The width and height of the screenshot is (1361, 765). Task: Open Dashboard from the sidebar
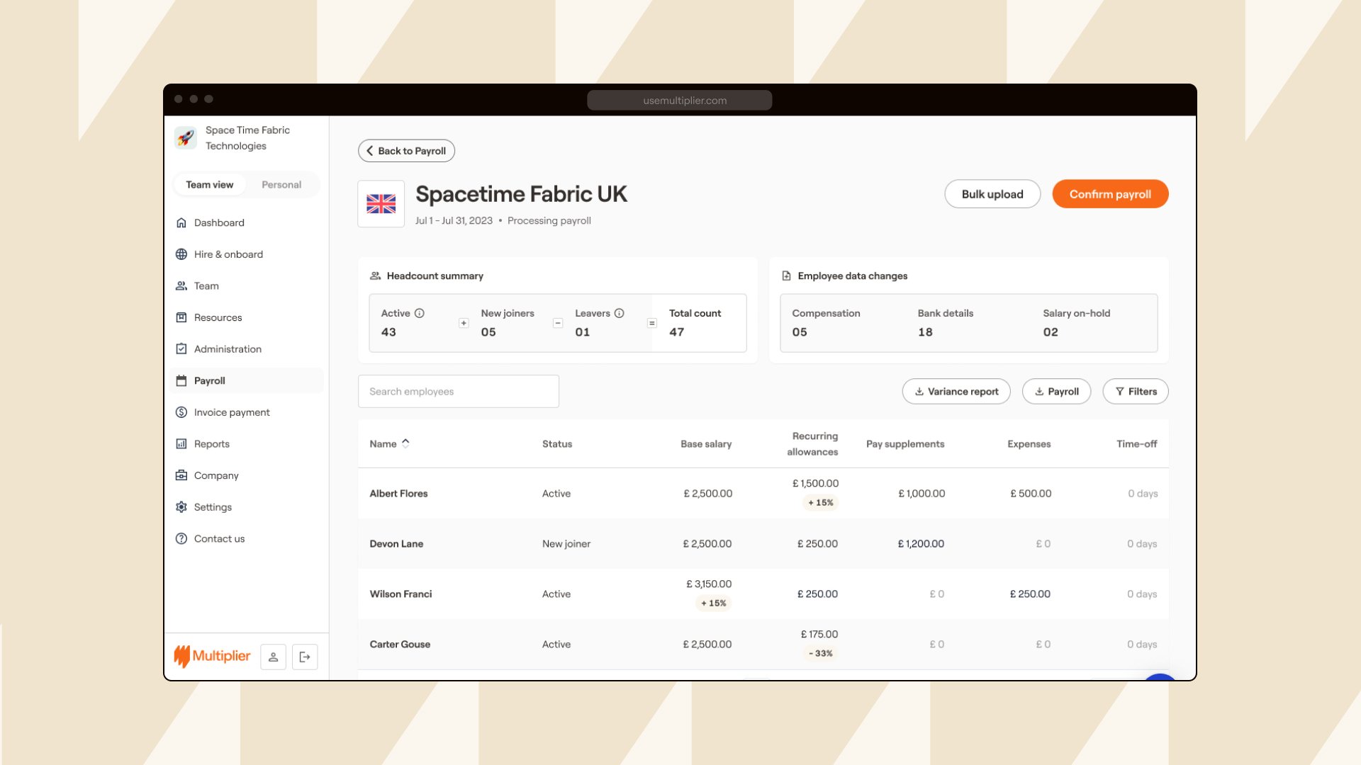[219, 222]
